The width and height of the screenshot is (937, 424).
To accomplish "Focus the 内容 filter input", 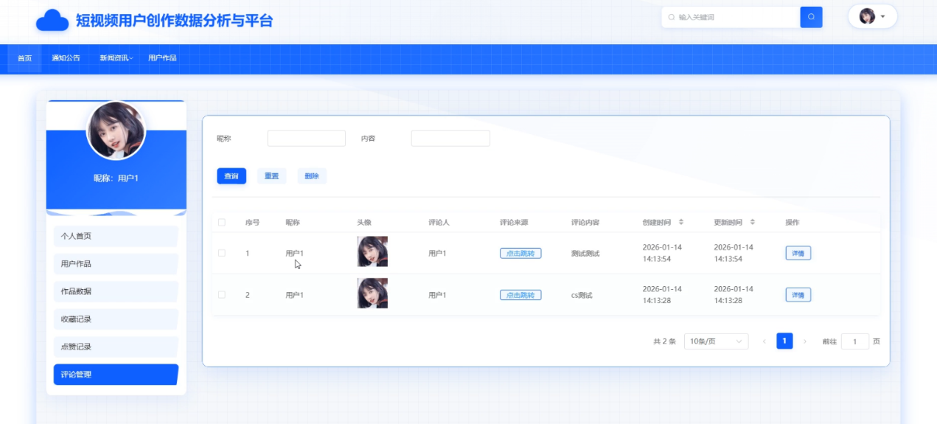I will coord(450,138).
